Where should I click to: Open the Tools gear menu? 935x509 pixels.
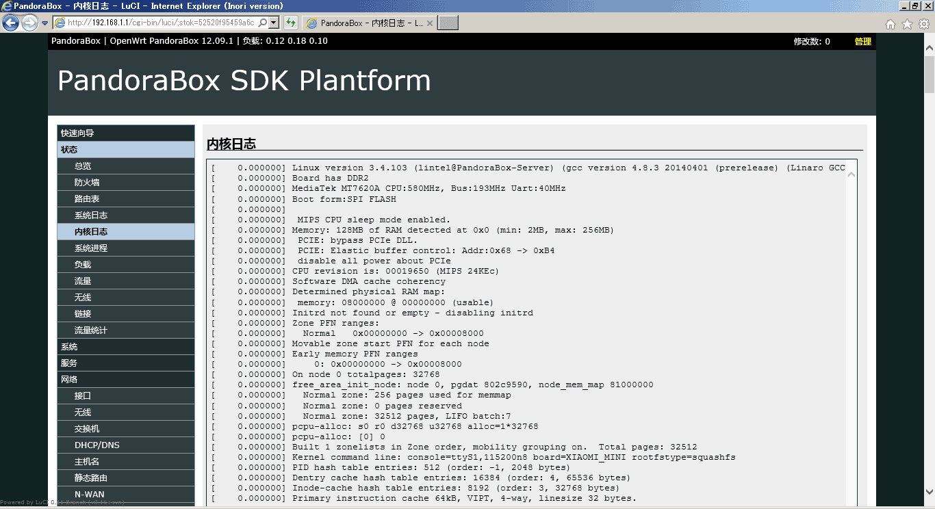point(923,24)
